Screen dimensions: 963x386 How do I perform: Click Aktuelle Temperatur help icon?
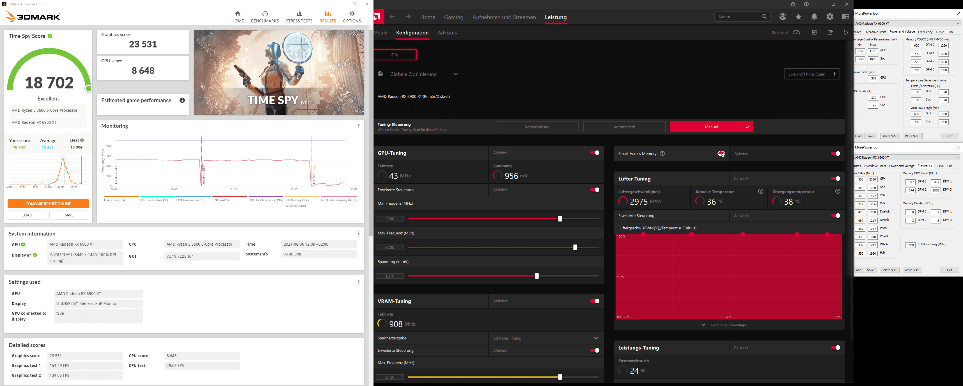(760, 191)
